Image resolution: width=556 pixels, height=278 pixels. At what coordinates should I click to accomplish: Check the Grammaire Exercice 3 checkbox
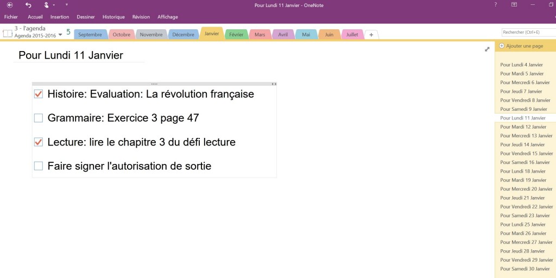pyautogui.click(x=39, y=118)
